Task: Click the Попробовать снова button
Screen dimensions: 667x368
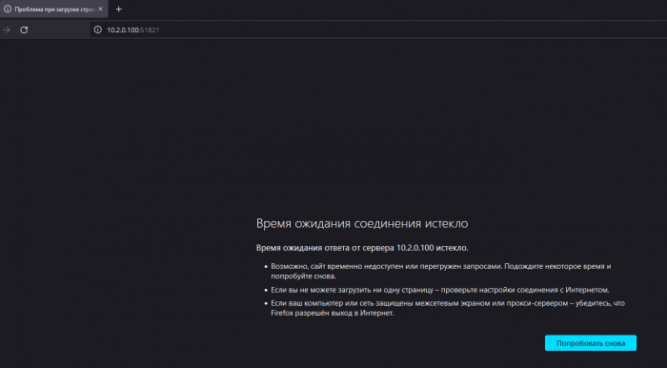Action: tap(591, 343)
